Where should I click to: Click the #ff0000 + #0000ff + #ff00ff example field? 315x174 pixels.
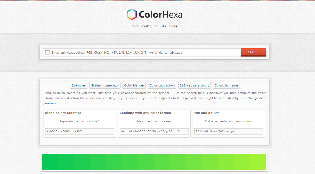coord(79,131)
